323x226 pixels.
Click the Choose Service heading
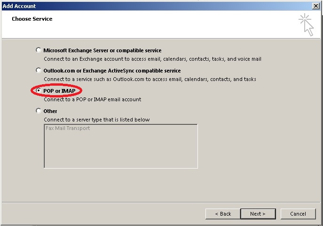point(32,19)
